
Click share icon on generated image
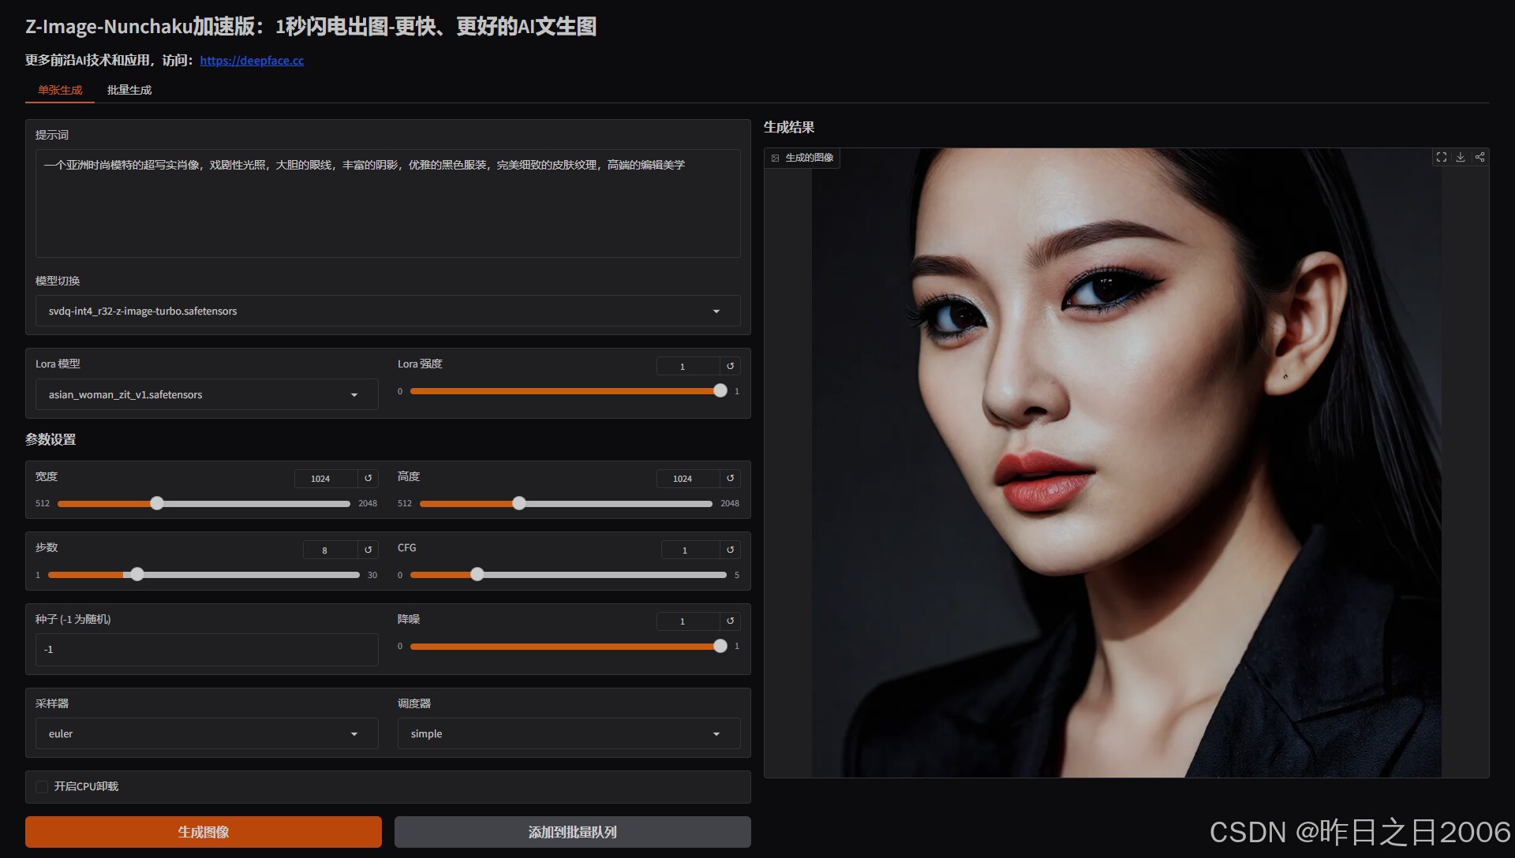[1480, 158]
